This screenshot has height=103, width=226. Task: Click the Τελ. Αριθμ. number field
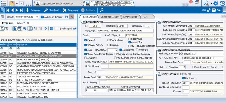[112, 50]
